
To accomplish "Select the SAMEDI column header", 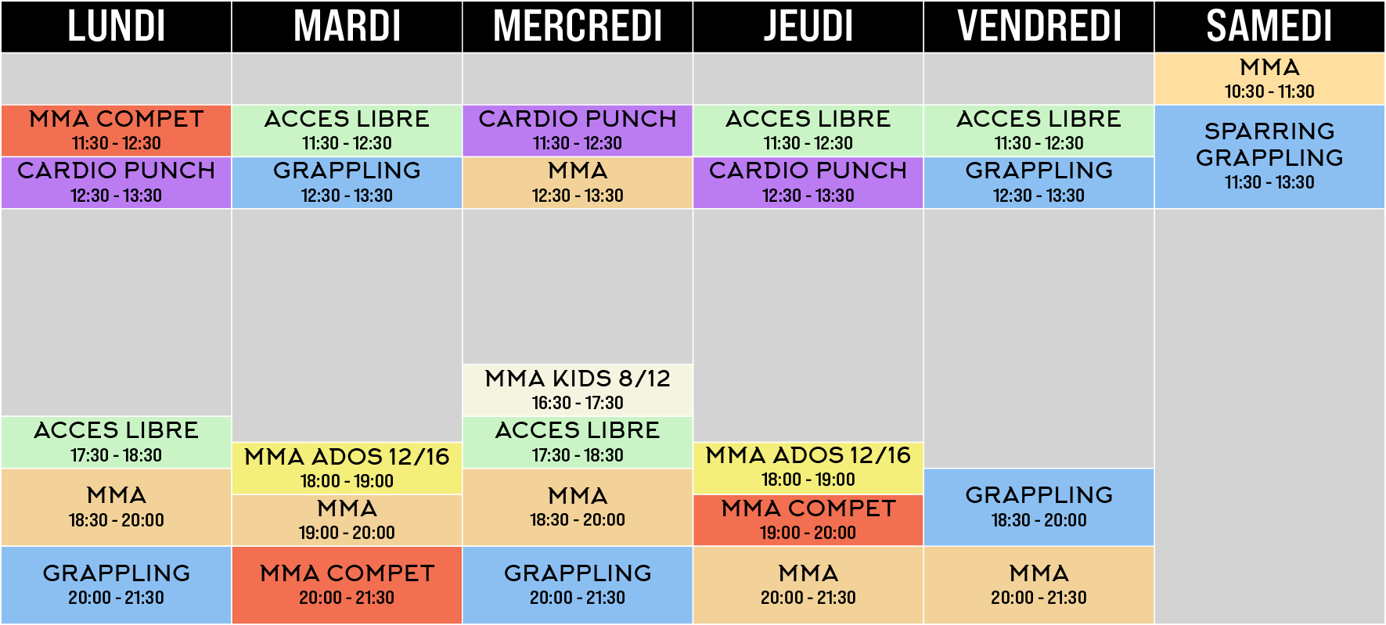I will click(x=1269, y=27).
